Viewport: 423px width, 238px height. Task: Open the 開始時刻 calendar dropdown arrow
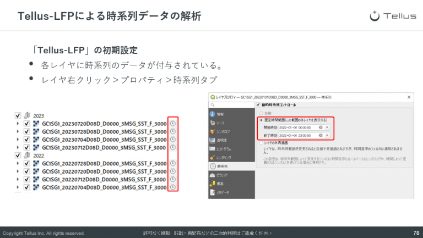click(327, 128)
